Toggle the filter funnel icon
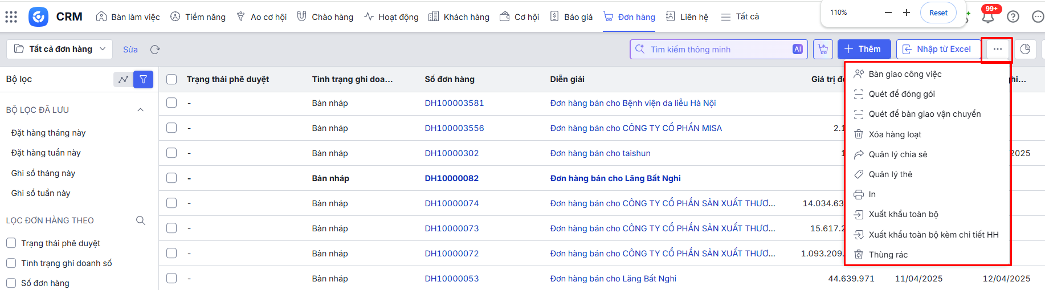The image size is (1045, 290). (143, 80)
